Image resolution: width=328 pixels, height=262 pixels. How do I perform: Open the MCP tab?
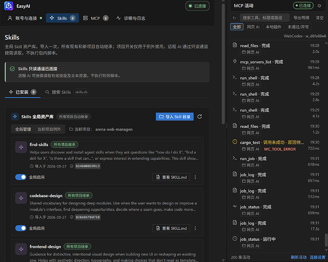point(95,18)
